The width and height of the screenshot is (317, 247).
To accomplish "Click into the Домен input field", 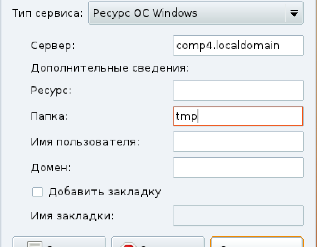I will (x=238, y=168).
